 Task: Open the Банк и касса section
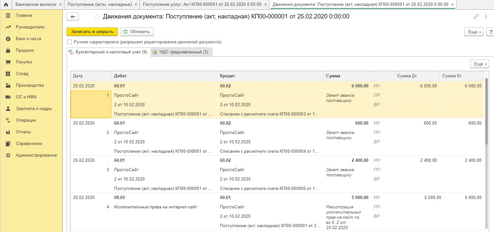click(x=28, y=39)
